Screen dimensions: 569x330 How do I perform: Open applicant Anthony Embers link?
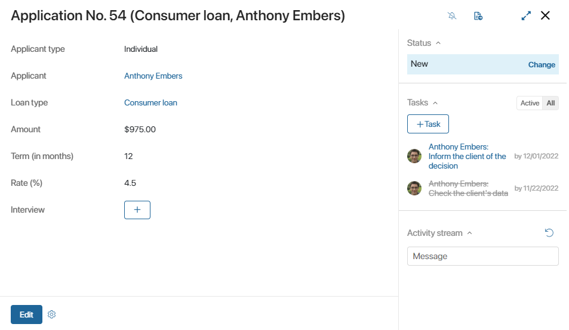click(x=153, y=76)
